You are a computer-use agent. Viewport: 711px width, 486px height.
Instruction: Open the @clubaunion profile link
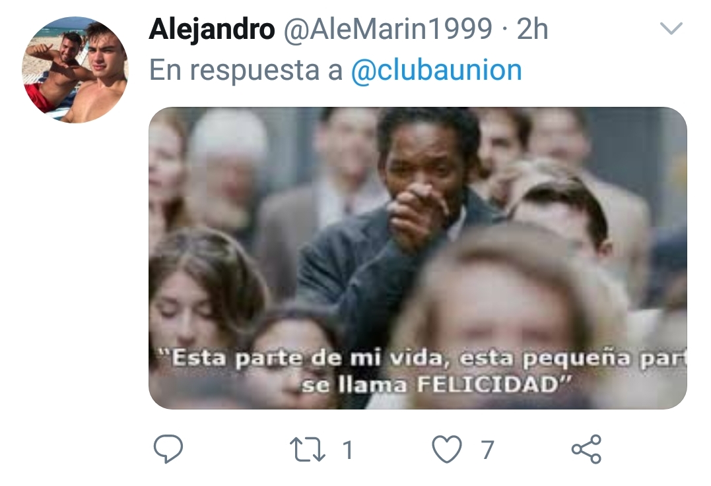tap(436, 70)
